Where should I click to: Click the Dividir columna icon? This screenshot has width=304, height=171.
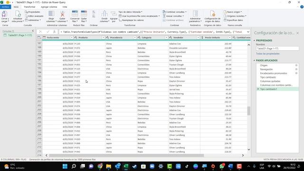(104, 14)
